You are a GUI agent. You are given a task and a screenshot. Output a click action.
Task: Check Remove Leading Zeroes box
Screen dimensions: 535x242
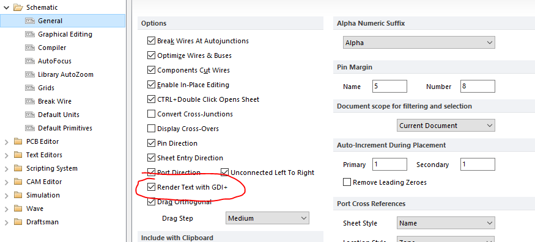[347, 182]
